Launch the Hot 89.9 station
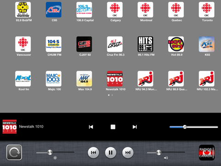221x166 pixels. [176, 44]
